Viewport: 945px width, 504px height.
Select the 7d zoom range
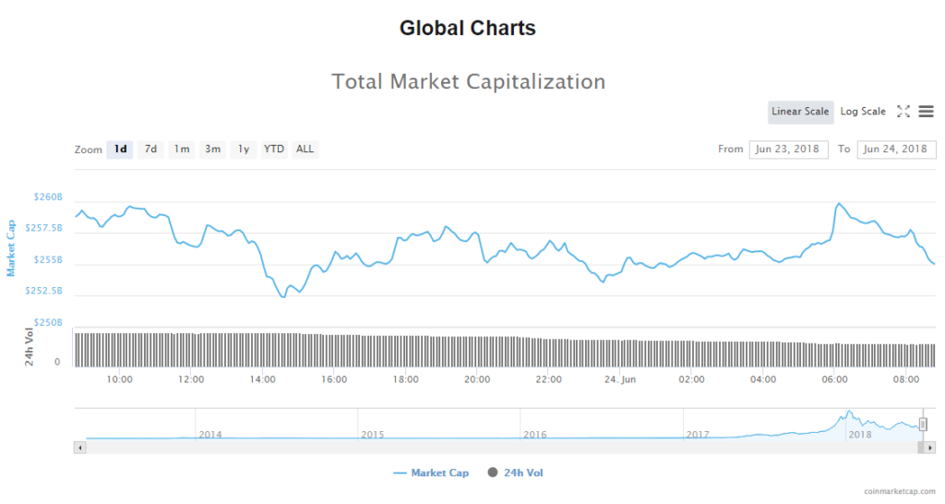(x=150, y=150)
